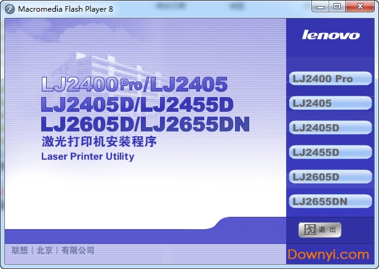This screenshot has height=269, width=379.
Task: Click the 退出 exit button
Action: [320, 230]
